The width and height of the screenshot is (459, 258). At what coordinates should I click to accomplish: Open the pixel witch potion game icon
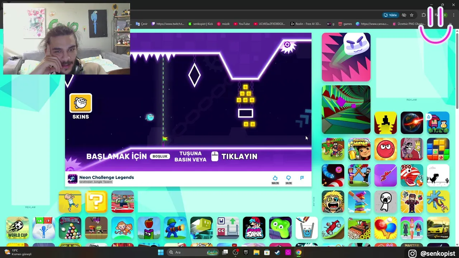click(438, 123)
